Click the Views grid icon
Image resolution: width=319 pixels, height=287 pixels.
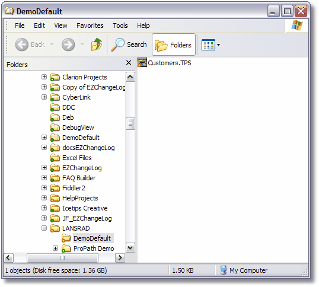click(x=208, y=44)
